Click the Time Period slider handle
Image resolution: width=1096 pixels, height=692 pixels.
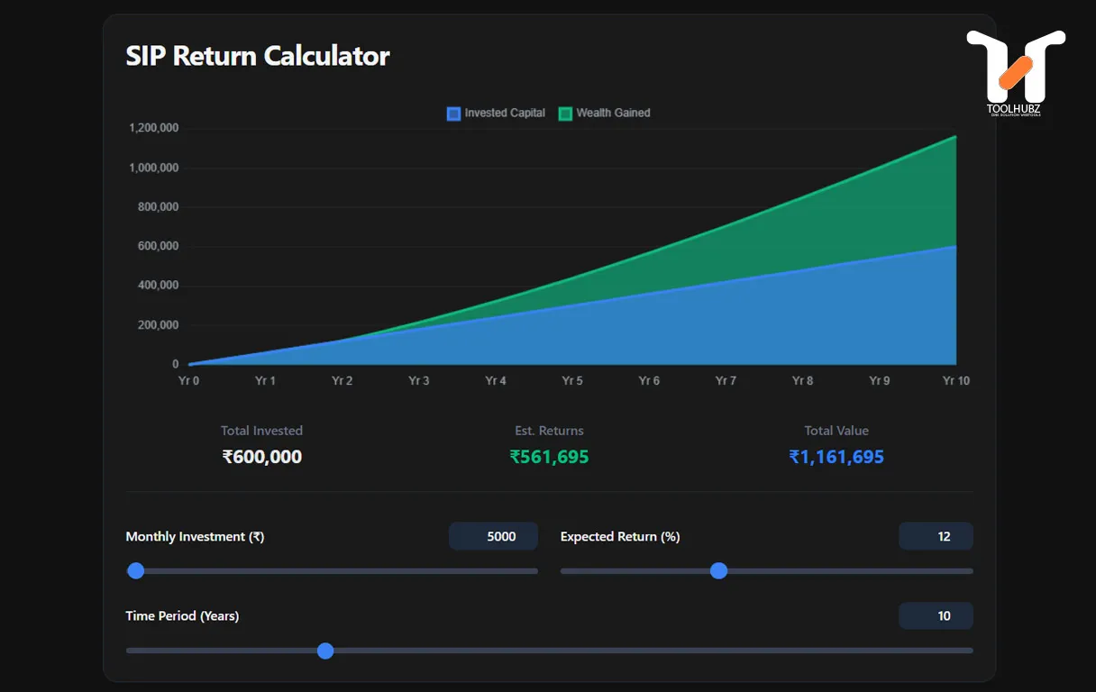click(325, 651)
